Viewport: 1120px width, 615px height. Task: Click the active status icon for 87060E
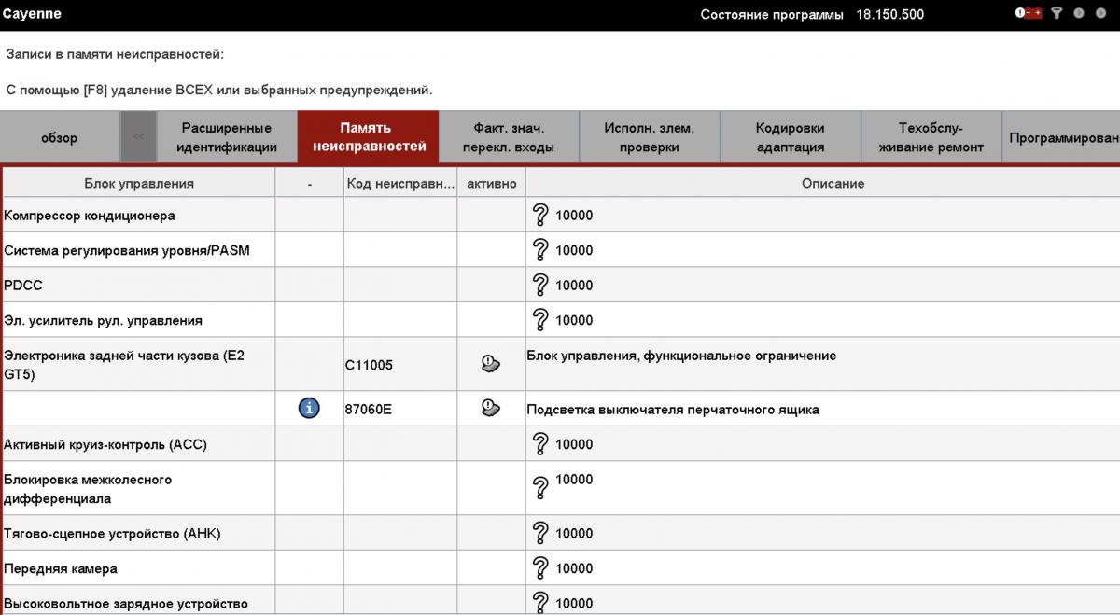pyautogui.click(x=491, y=409)
